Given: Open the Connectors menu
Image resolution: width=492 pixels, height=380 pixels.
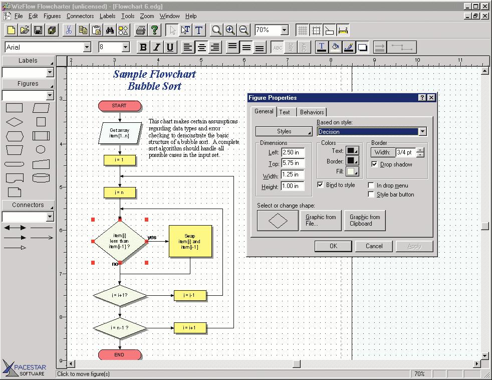Looking at the screenshot, I should tap(80, 16).
